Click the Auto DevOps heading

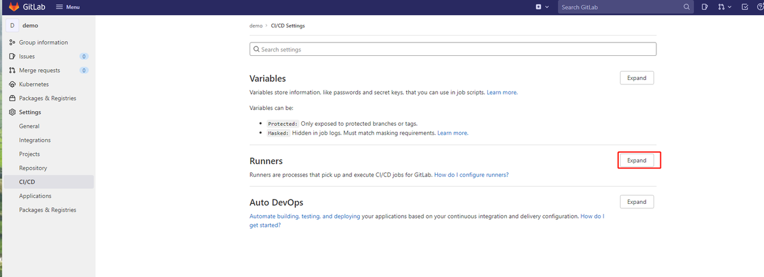tap(276, 203)
